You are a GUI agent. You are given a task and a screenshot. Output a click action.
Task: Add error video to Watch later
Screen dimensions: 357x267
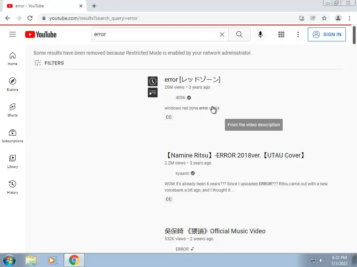[153, 81]
